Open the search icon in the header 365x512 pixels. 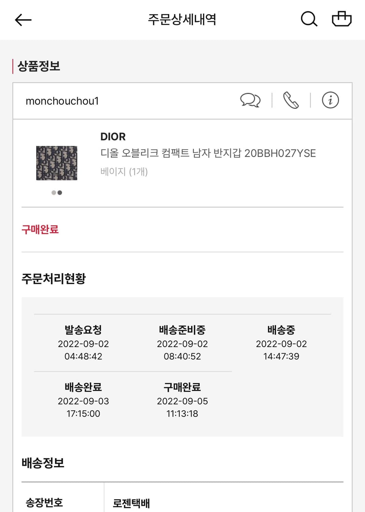point(308,19)
